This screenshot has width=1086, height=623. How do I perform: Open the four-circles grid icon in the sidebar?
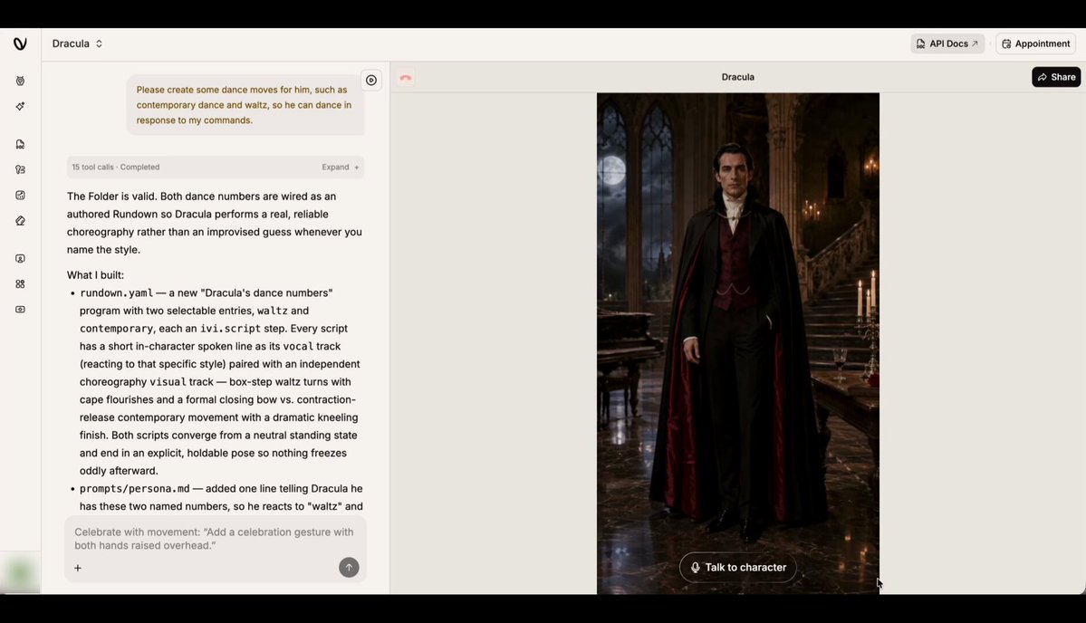pos(20,283)
